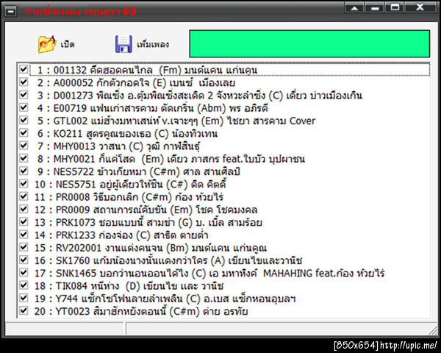This screenshot has width=441, height=353.
Task: Uncheck song 19 code Y744
Action: tap(24, 298)
